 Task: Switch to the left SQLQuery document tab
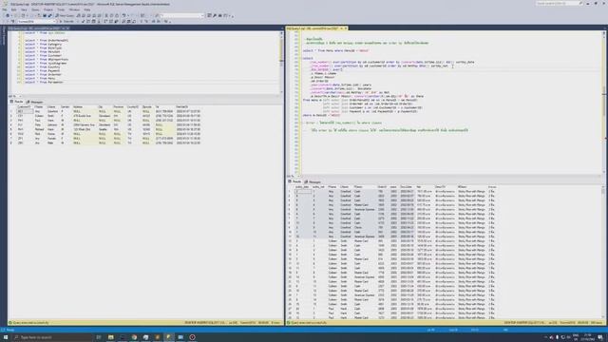[35, 28]
